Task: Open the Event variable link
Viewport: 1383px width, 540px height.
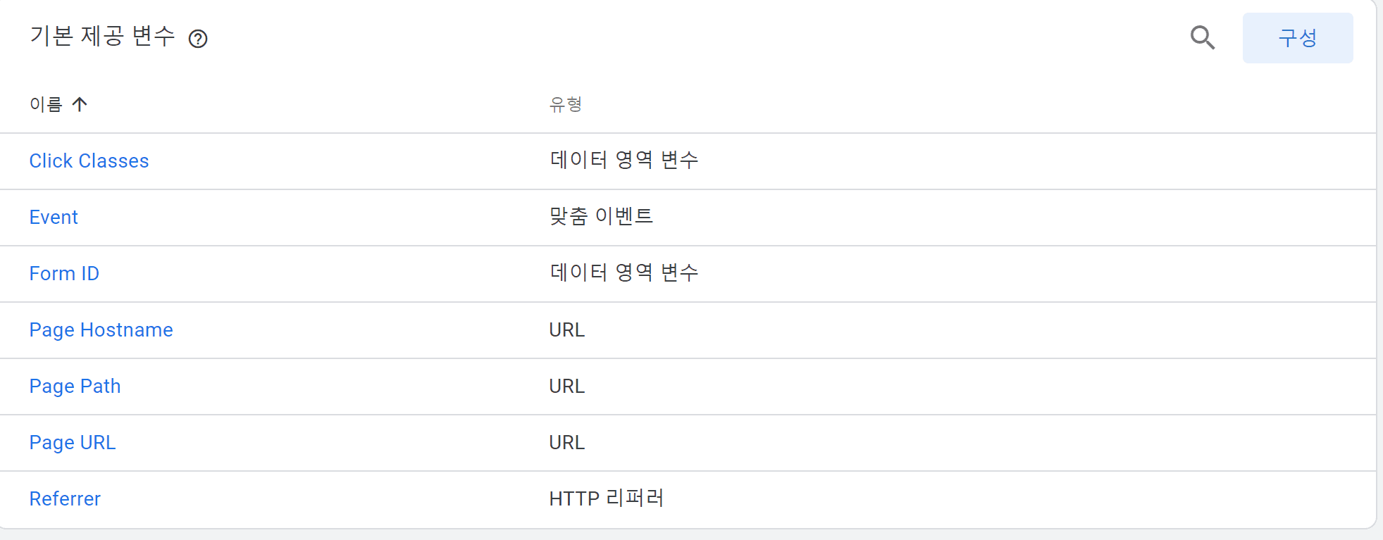Action: click(x=54, y=218)
